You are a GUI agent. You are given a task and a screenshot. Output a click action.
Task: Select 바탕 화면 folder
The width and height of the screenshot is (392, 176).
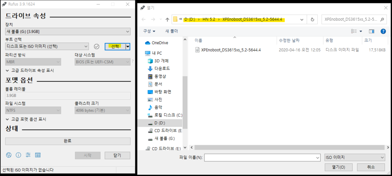[159, 92]
